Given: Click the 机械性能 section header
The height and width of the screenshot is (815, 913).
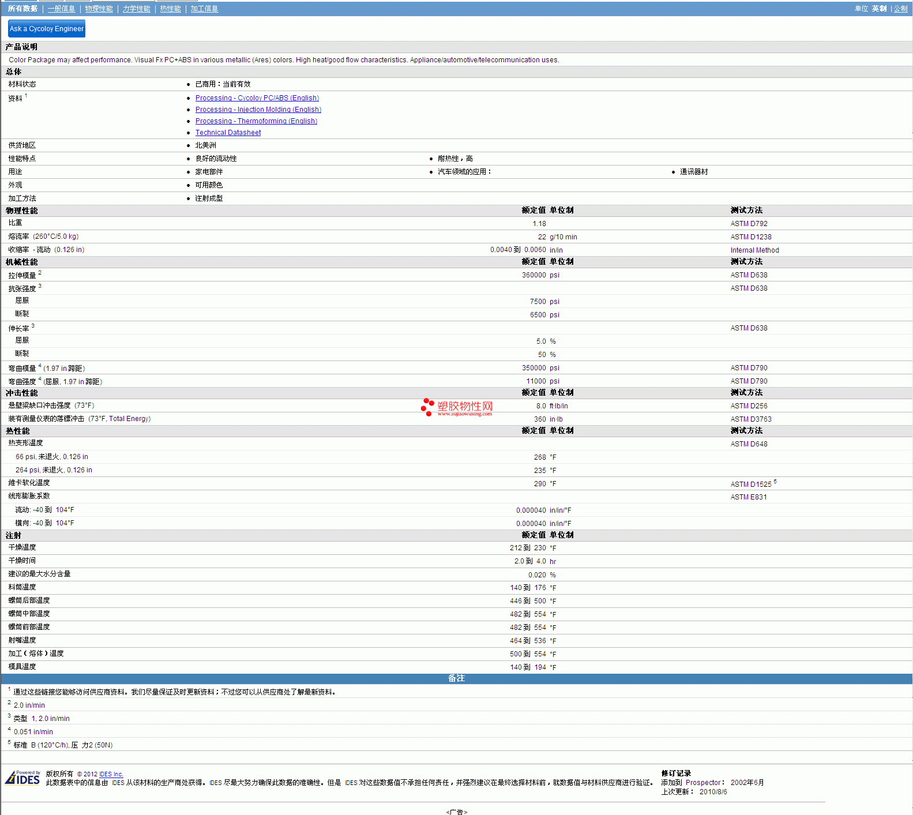Looking at the screenshot, I should [21, 262].
